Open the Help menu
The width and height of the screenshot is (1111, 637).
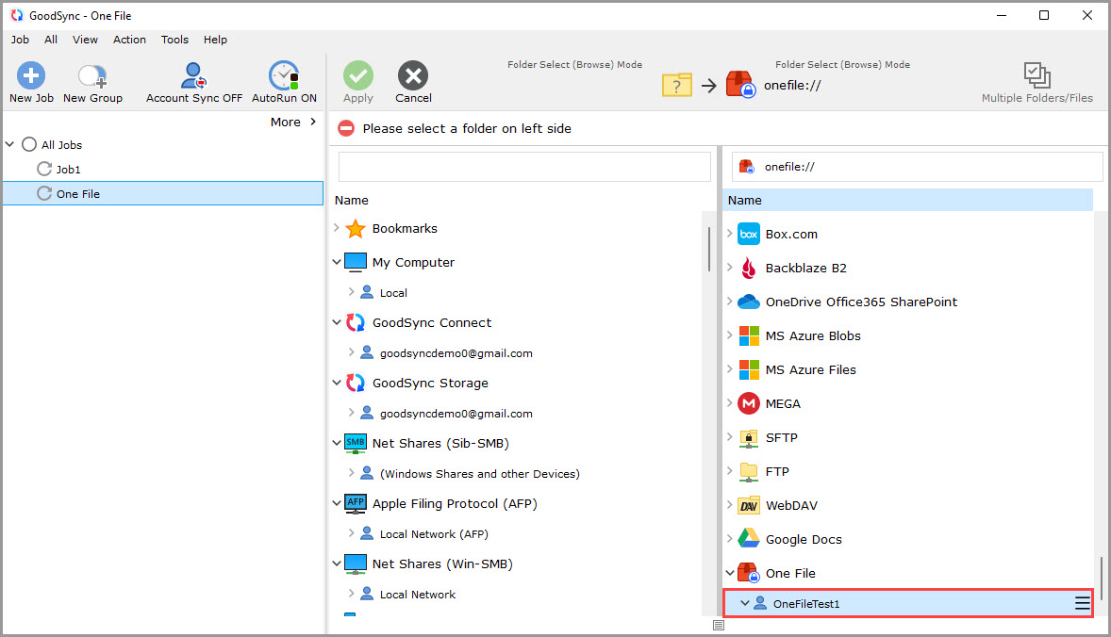point(215,40)
